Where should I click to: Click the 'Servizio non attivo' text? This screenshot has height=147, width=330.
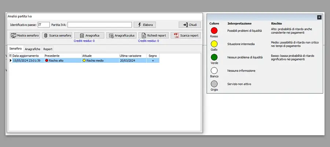tap(239, 84)
